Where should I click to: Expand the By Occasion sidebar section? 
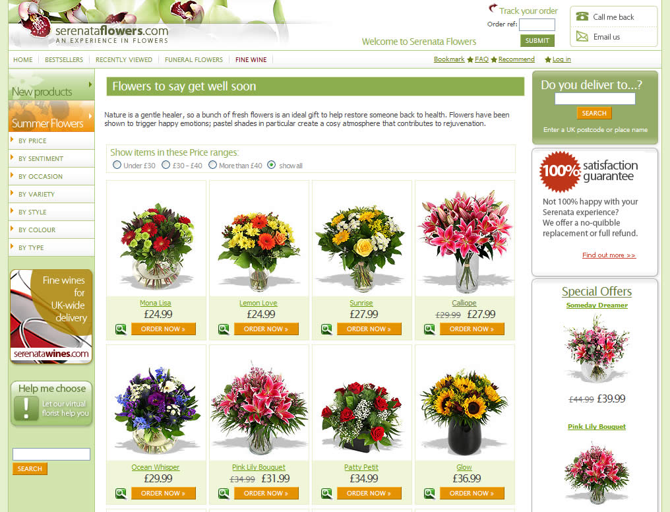click(51, 177)
